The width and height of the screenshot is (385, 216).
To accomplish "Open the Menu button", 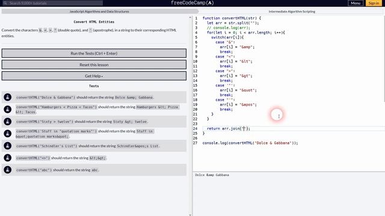I will point(356,3).
